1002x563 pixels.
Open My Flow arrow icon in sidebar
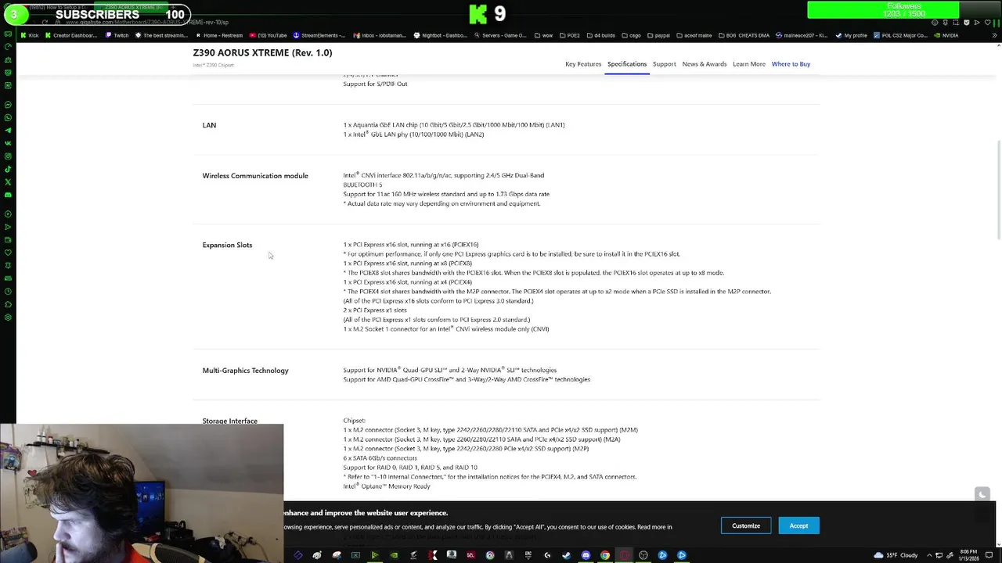point(8,227)
